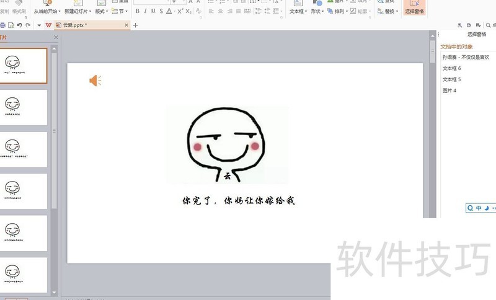Expand the 文本框 text box dropdown

click(298, 11)
